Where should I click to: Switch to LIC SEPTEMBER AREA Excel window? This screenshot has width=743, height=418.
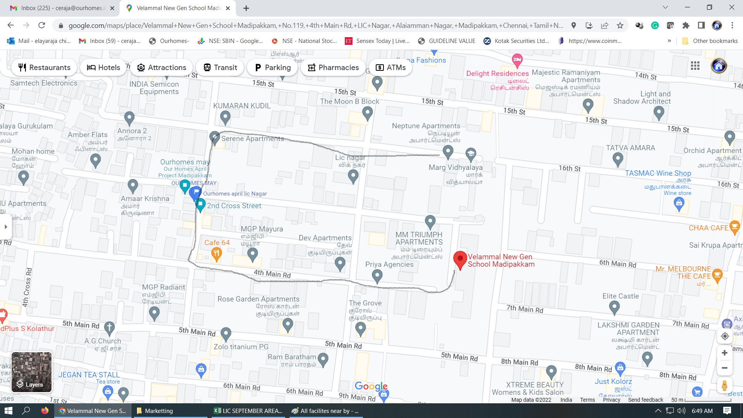(248, 411)
